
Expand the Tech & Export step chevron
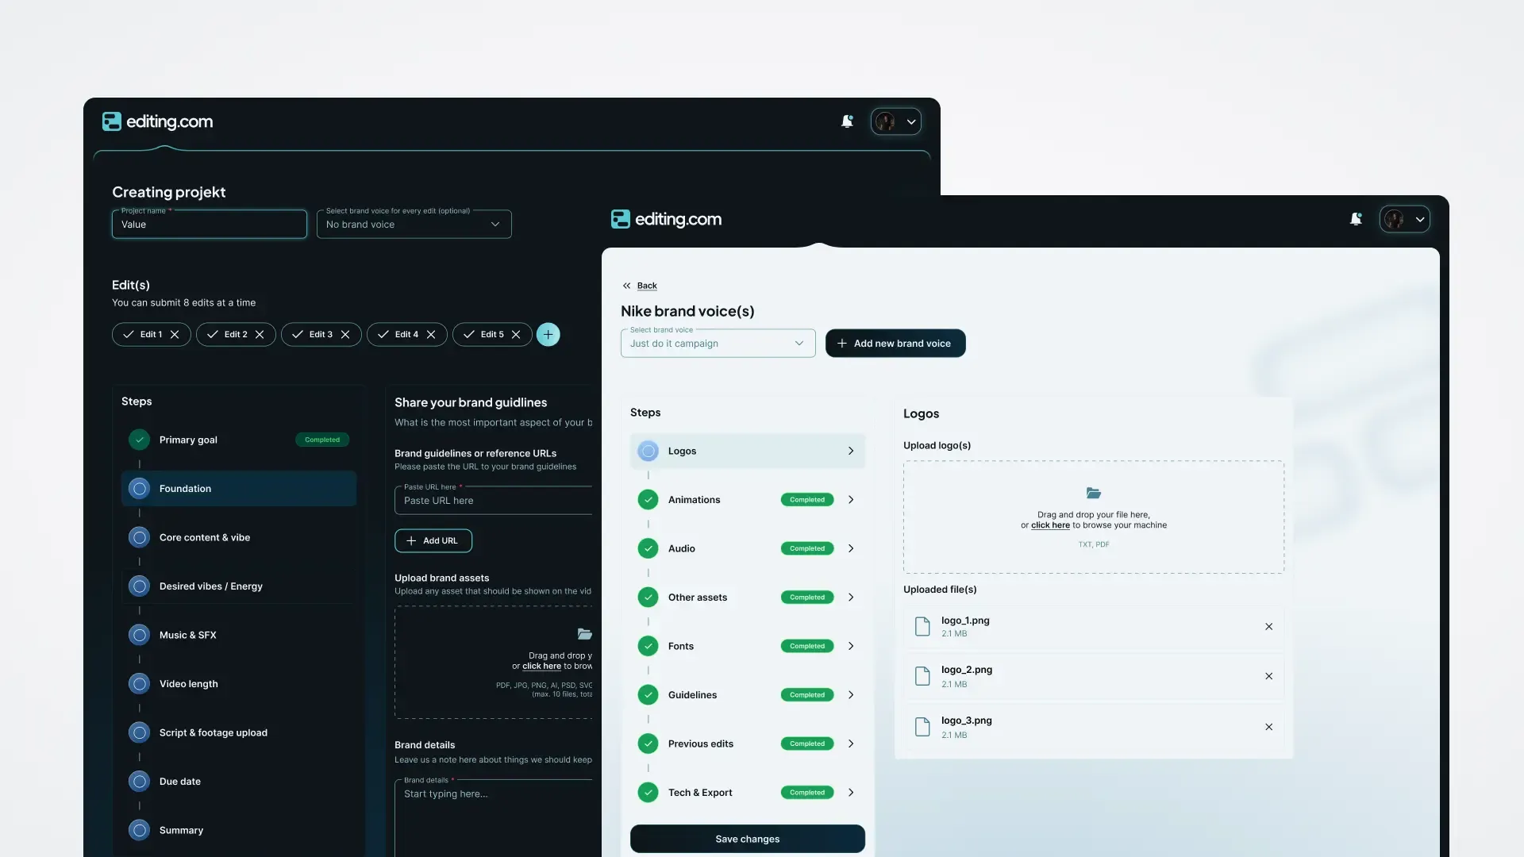tap(851, 793)
